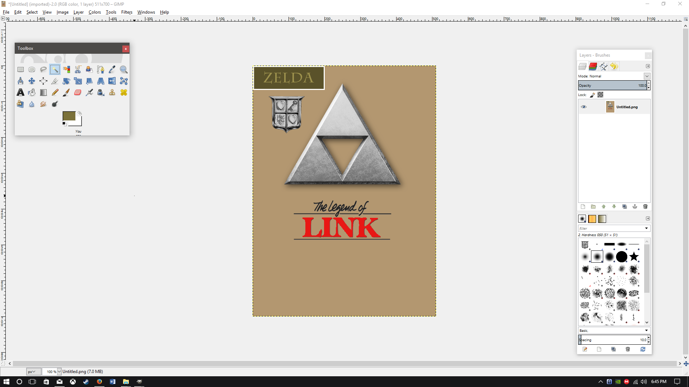
Task: Switch to the Channels tab
Action: pos(593,66)
